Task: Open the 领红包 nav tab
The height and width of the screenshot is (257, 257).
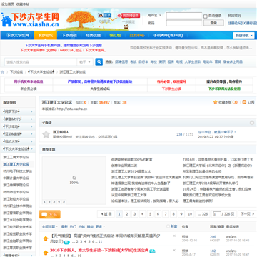Action: (115, 36)
